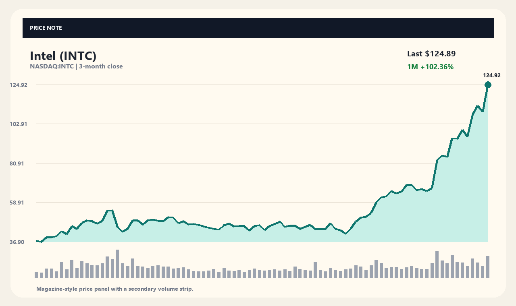Click the 1M +102.36% change value
The height and width of the screenshot is (306, 516).
pos(431,67)
